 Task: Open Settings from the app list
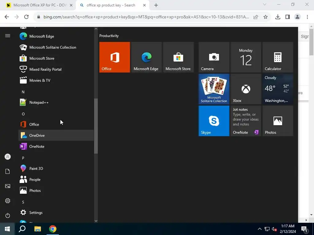pos(56,212)
